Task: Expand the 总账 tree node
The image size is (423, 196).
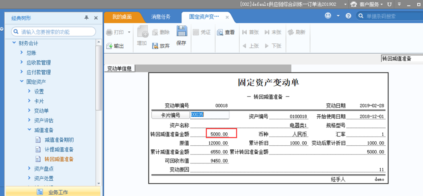Action: [x=22, y=53]
